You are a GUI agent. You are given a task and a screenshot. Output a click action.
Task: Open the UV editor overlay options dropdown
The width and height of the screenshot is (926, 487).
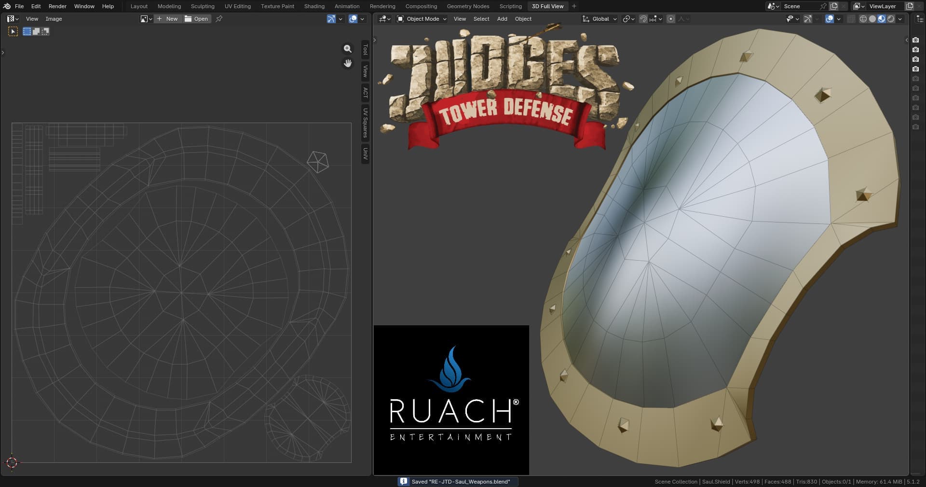362,19
